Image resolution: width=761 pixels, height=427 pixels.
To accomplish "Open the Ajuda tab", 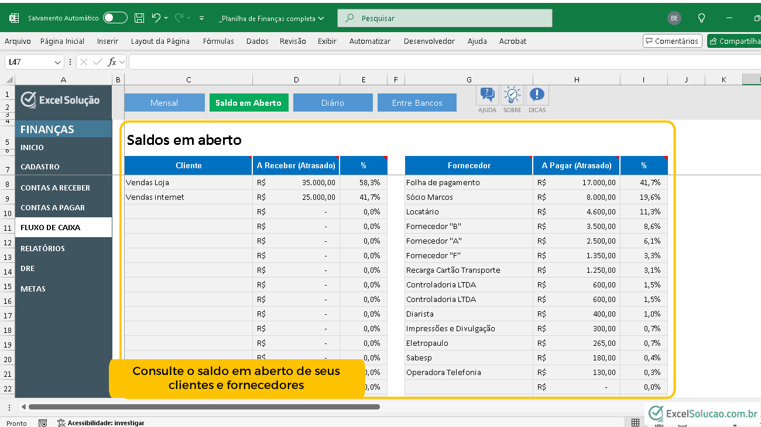I will pos(477,41).
